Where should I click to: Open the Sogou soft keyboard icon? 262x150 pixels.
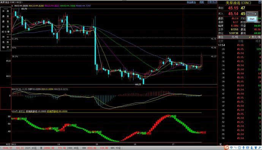pyautogui.click(x=248, y=148)
